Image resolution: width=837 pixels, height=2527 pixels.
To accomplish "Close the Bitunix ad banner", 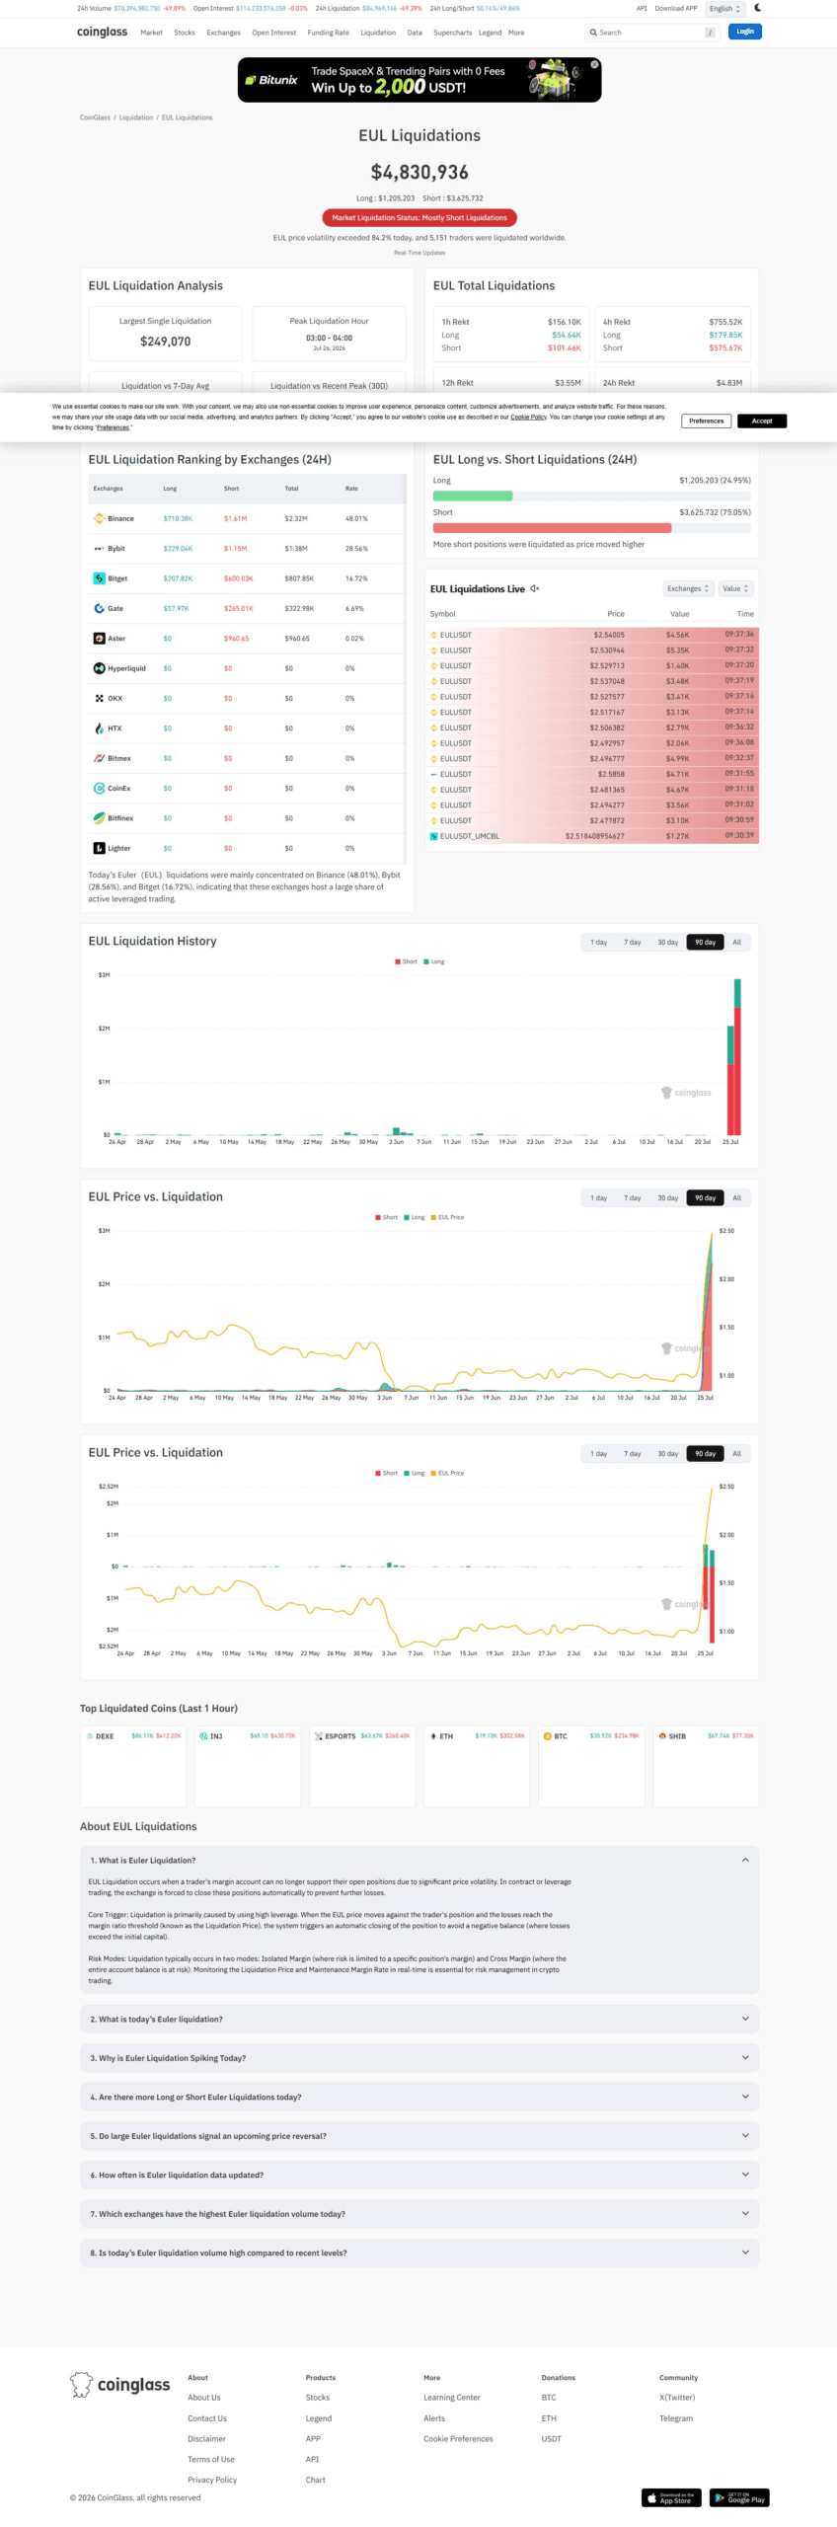I will [594, 64].
